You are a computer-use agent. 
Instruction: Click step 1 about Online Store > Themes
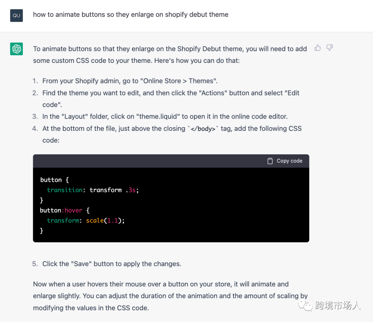(x=130, y=81)
